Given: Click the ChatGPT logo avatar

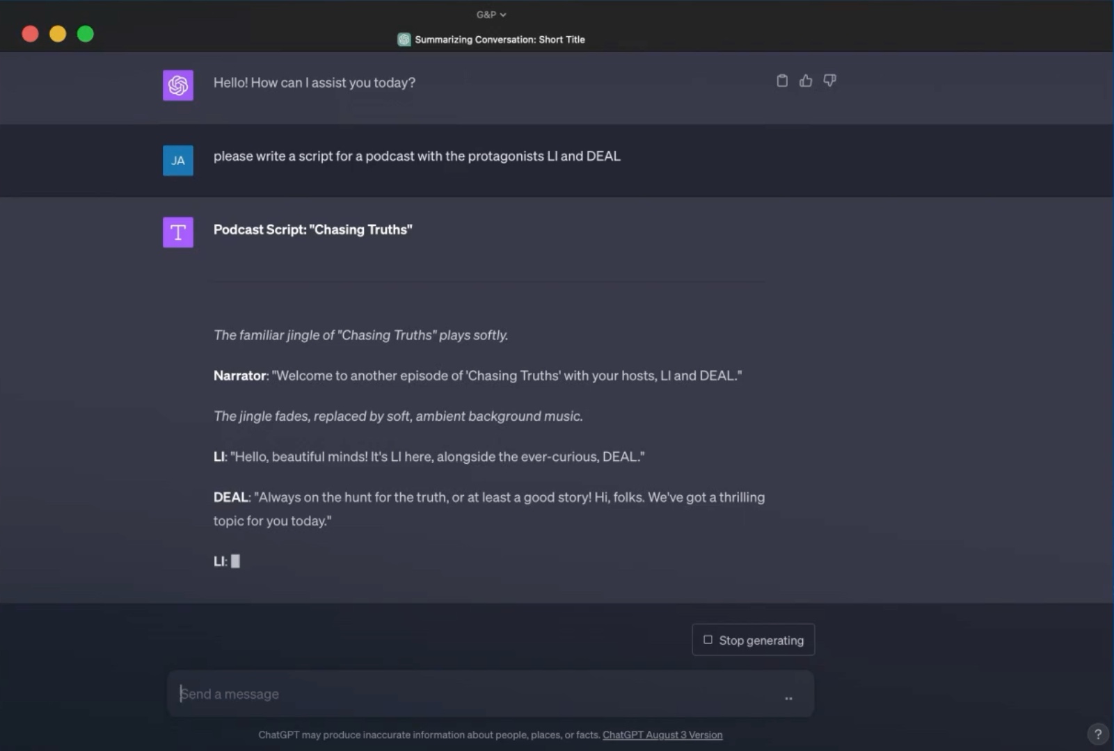Looking at the screenshot, I should (x=178, y=86).
